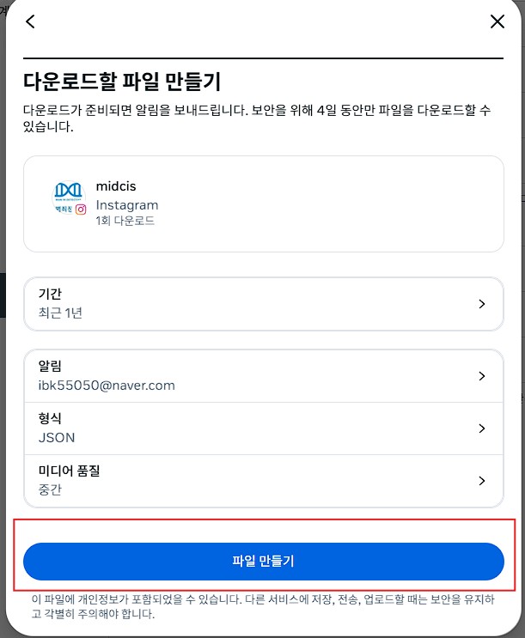Click the chevron beside 중간 quality
The height and width of the screenshot is (638, 525).
[x=482, y=481]
